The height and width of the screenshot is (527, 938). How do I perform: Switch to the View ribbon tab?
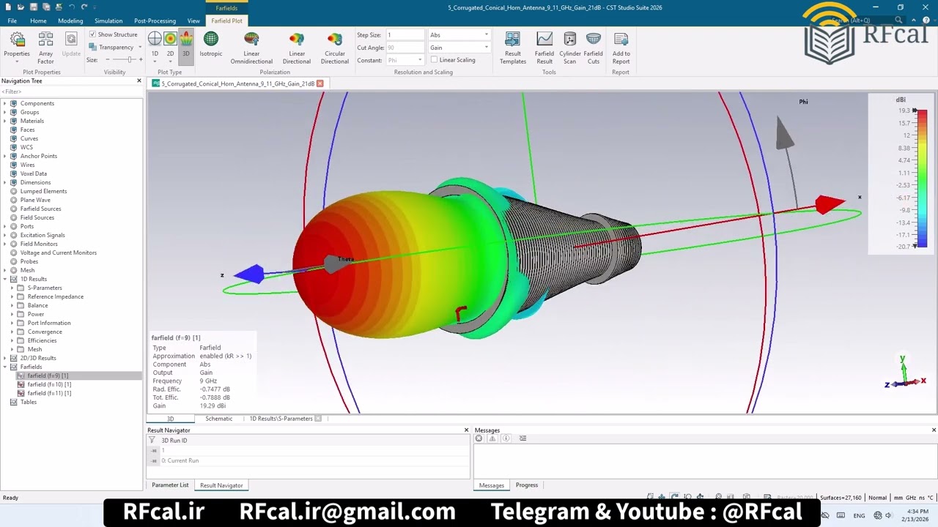tap(193, 20)
